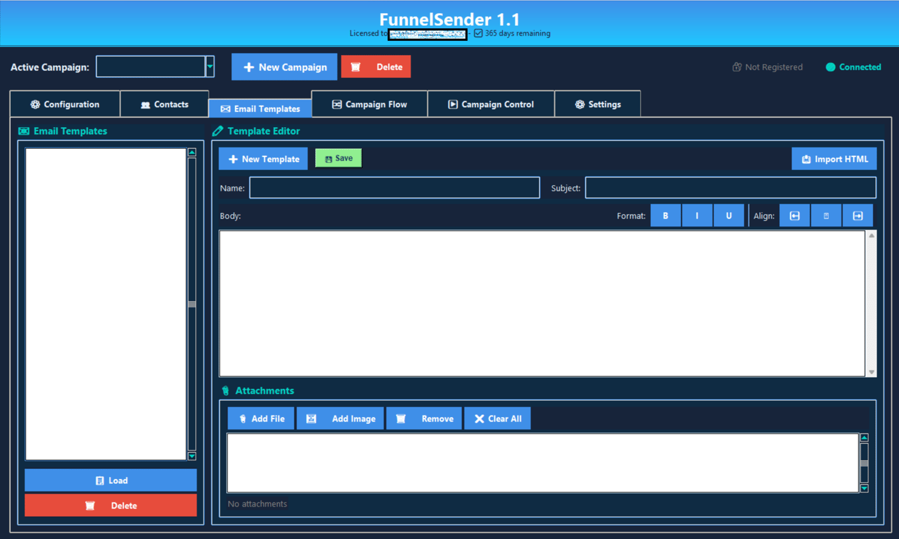Clear All attachments

[x=497, y=418]
